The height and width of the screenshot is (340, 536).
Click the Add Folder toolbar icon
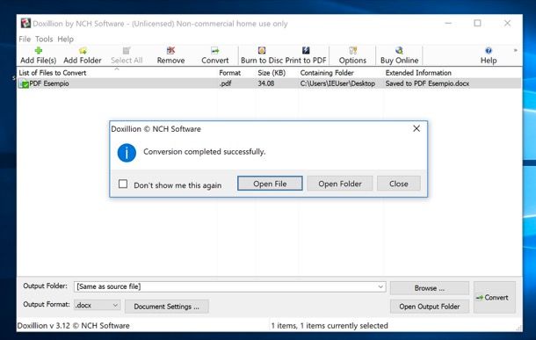[x=83, y=51]
